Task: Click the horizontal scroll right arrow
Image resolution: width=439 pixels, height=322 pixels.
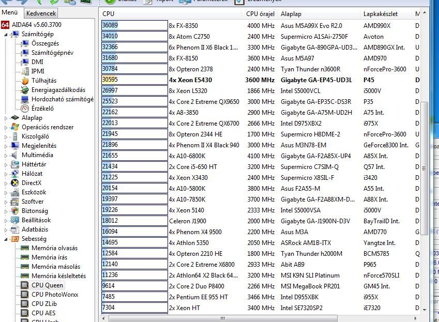Action: [x=416, y=318]
